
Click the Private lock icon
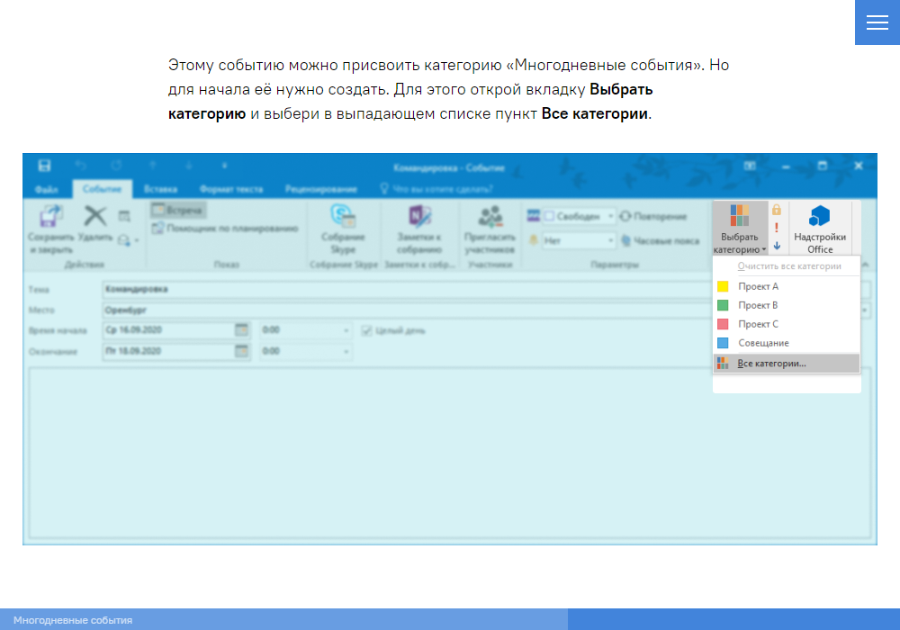tap(777, 210)
